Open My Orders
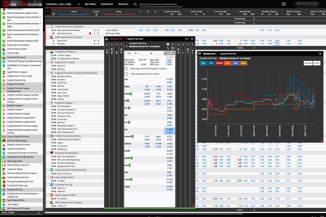 90,4
